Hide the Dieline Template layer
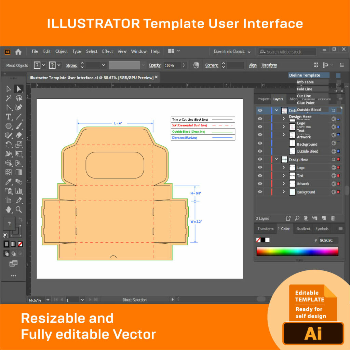 [x=260, y=110]
